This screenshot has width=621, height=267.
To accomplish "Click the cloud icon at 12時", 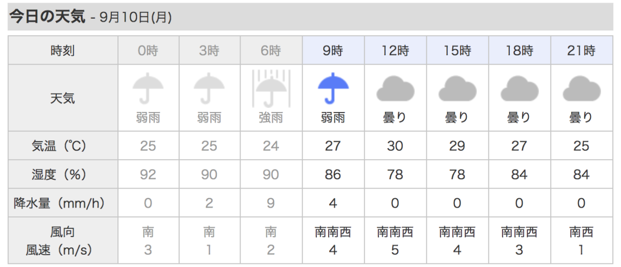I will (395, 88).
